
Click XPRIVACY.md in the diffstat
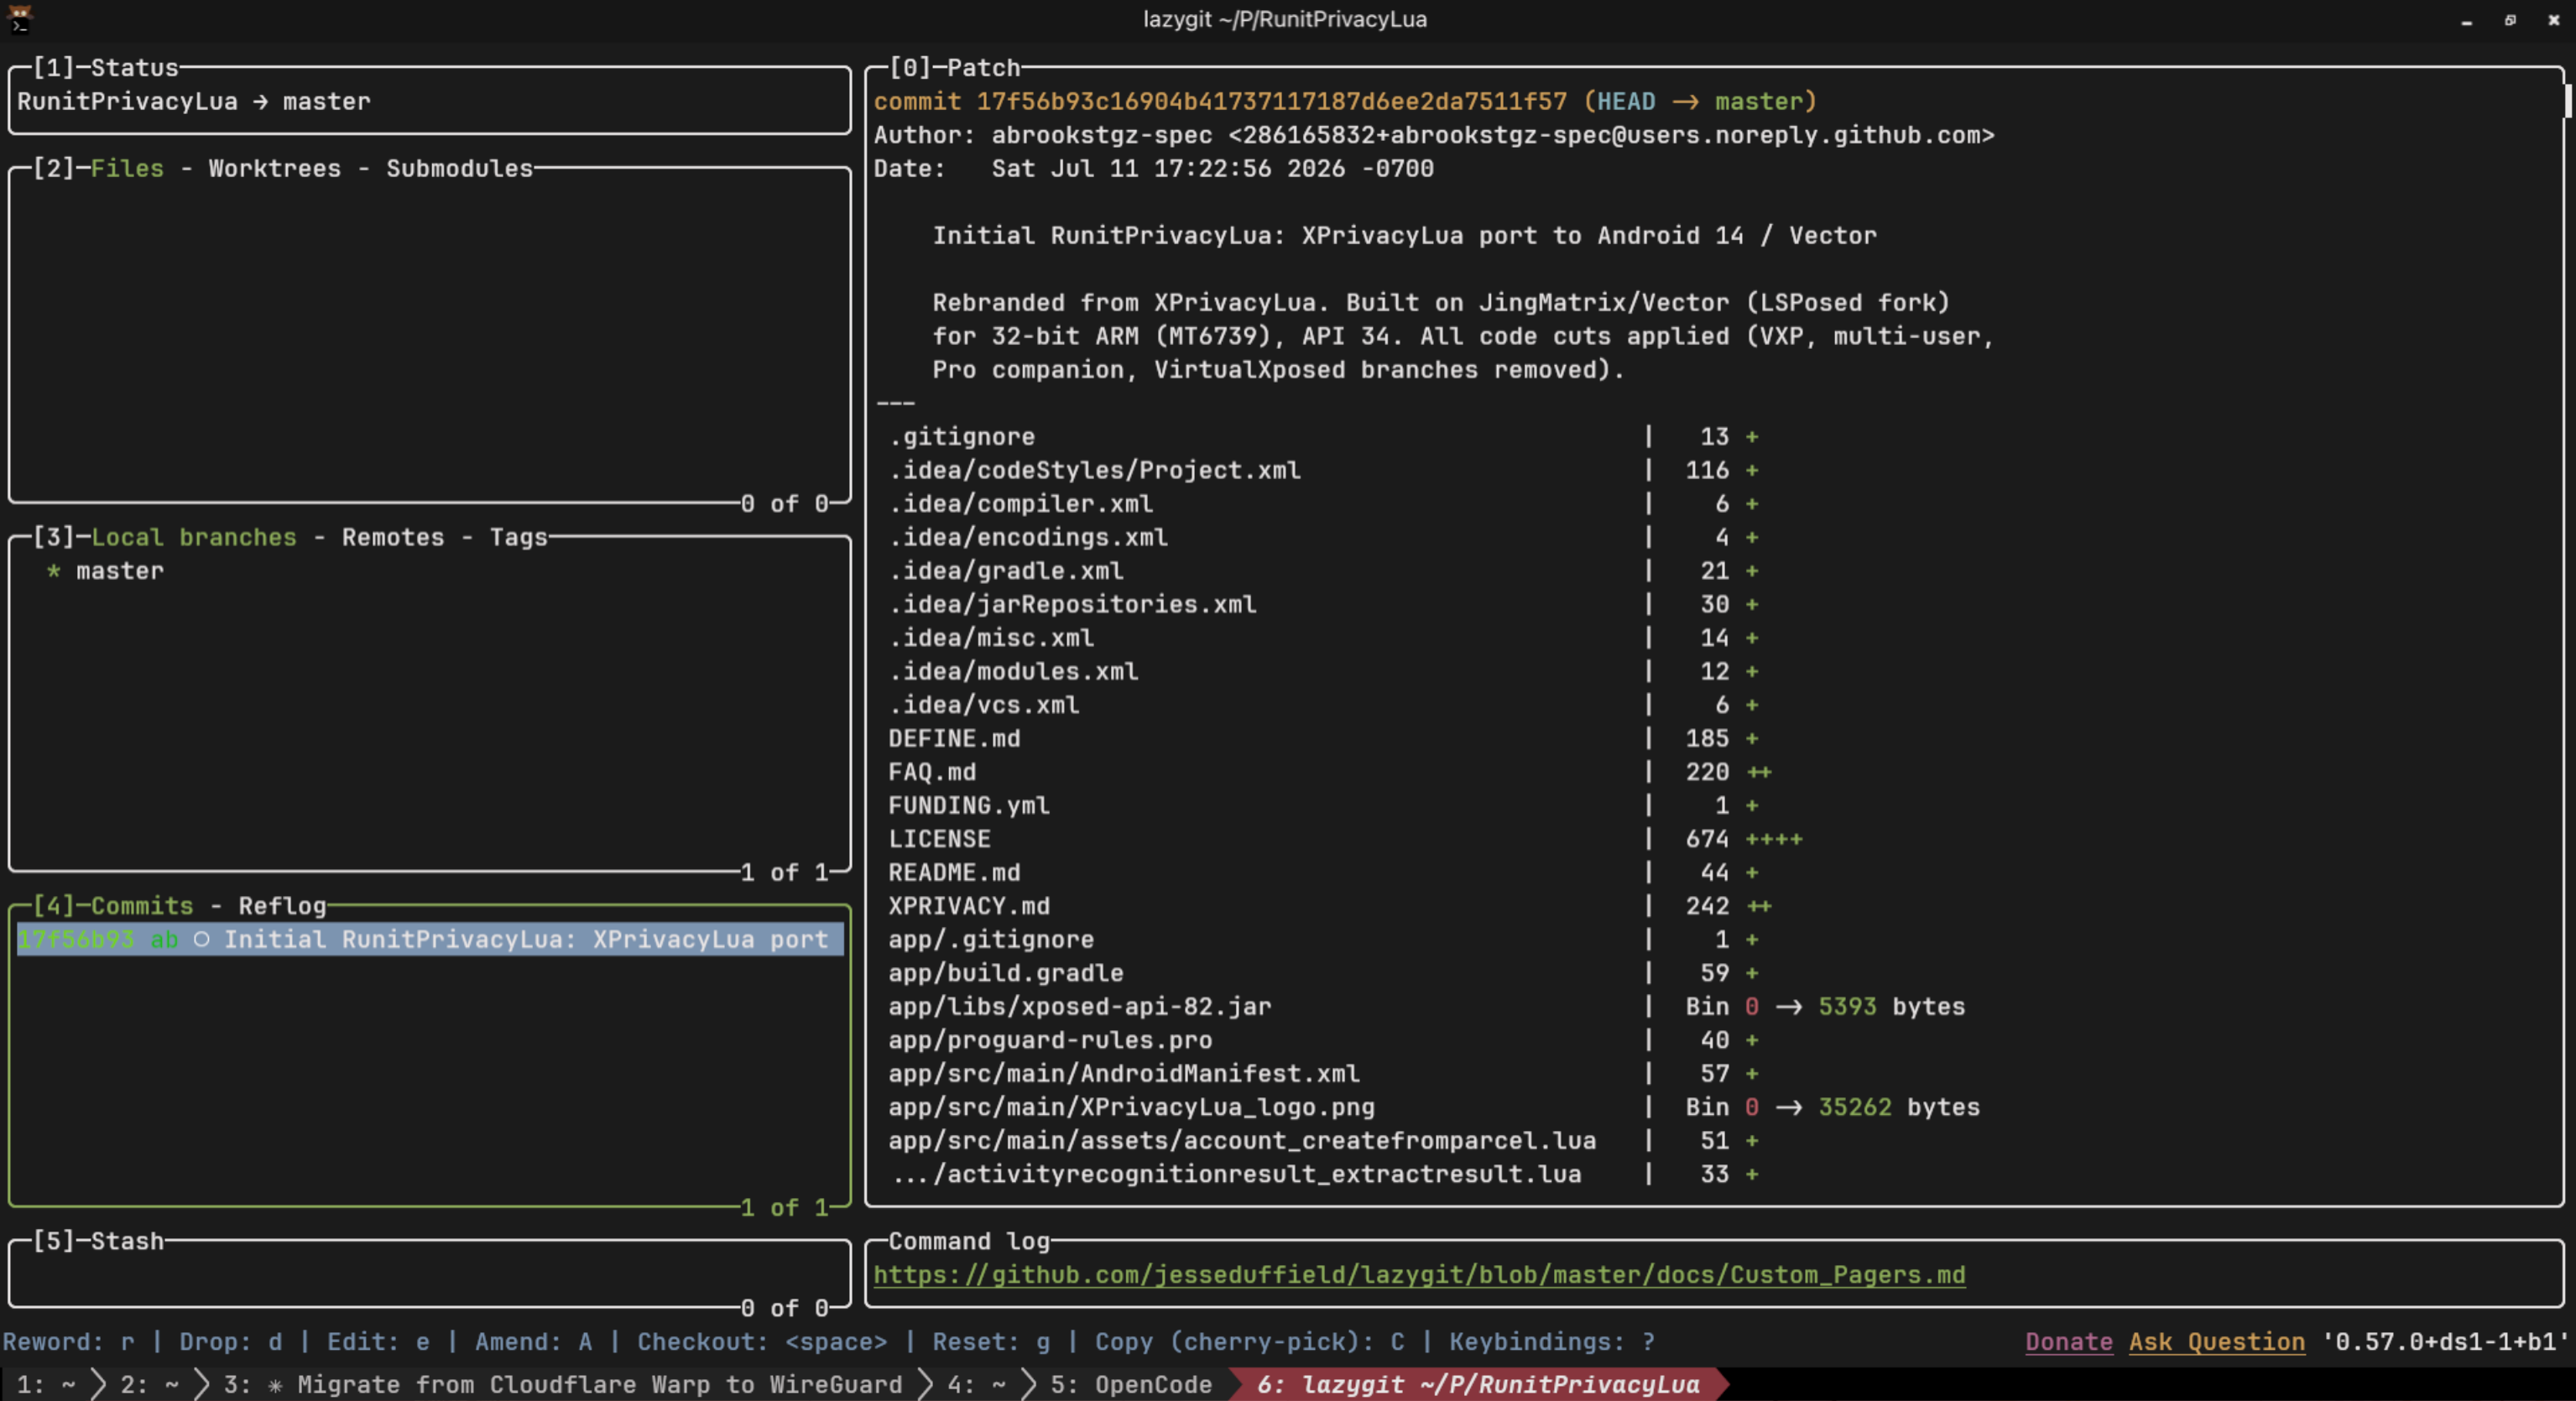[x=969, y=906]
